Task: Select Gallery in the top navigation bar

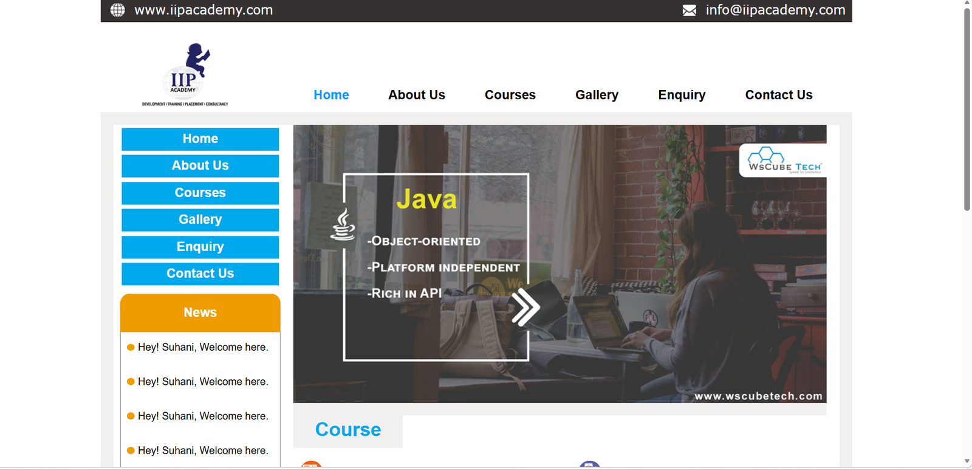Action: (597, 95)
